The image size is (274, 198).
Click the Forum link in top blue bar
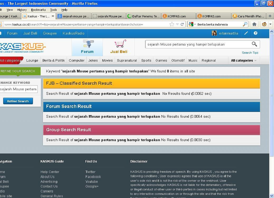pyautogui.click(x=12, y=33)
